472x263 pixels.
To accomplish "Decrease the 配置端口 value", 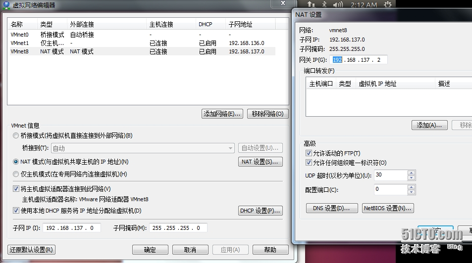I will pos(411,192).
